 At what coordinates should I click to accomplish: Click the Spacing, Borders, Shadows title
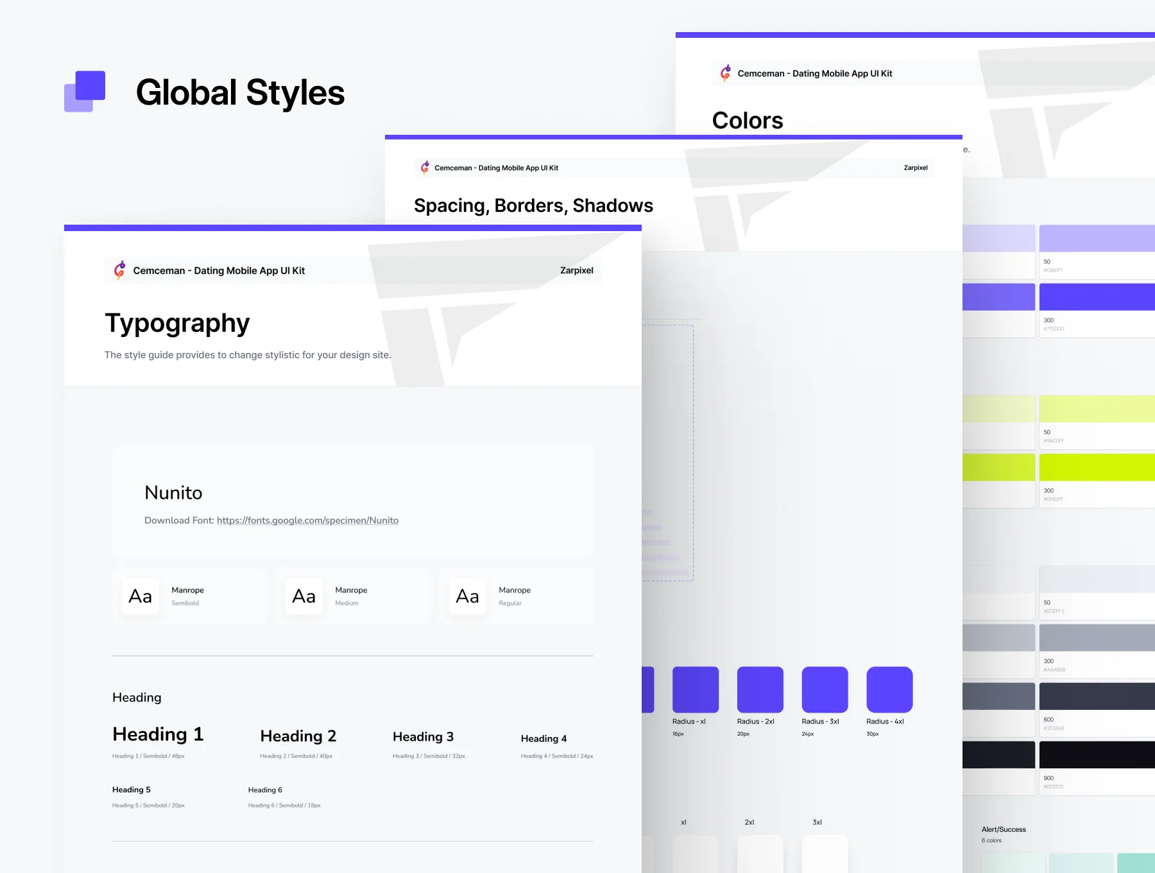[533, 205]
